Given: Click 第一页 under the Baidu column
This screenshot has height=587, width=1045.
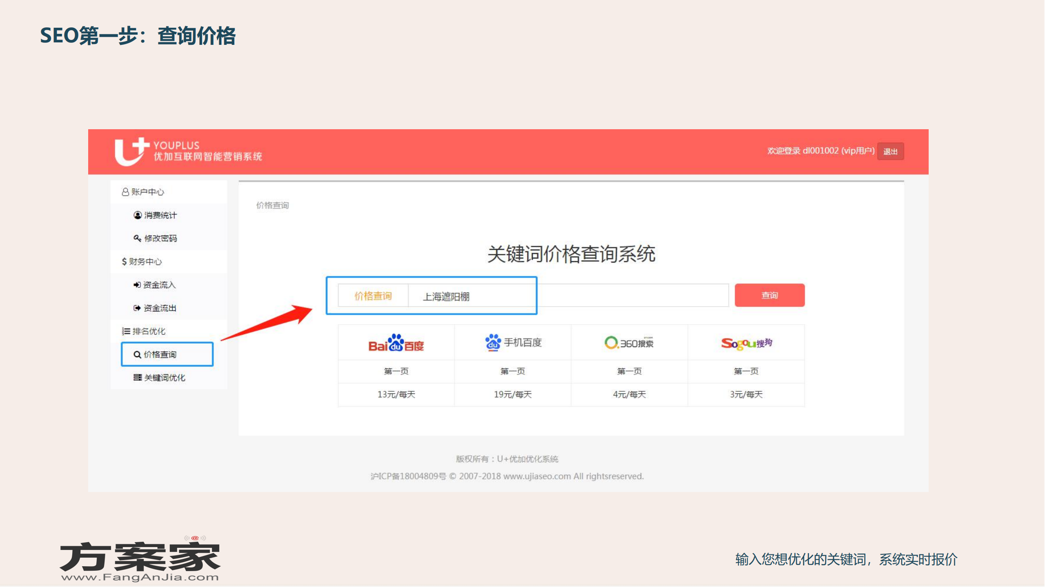Looking at the screenshot, I should [396, 371].
